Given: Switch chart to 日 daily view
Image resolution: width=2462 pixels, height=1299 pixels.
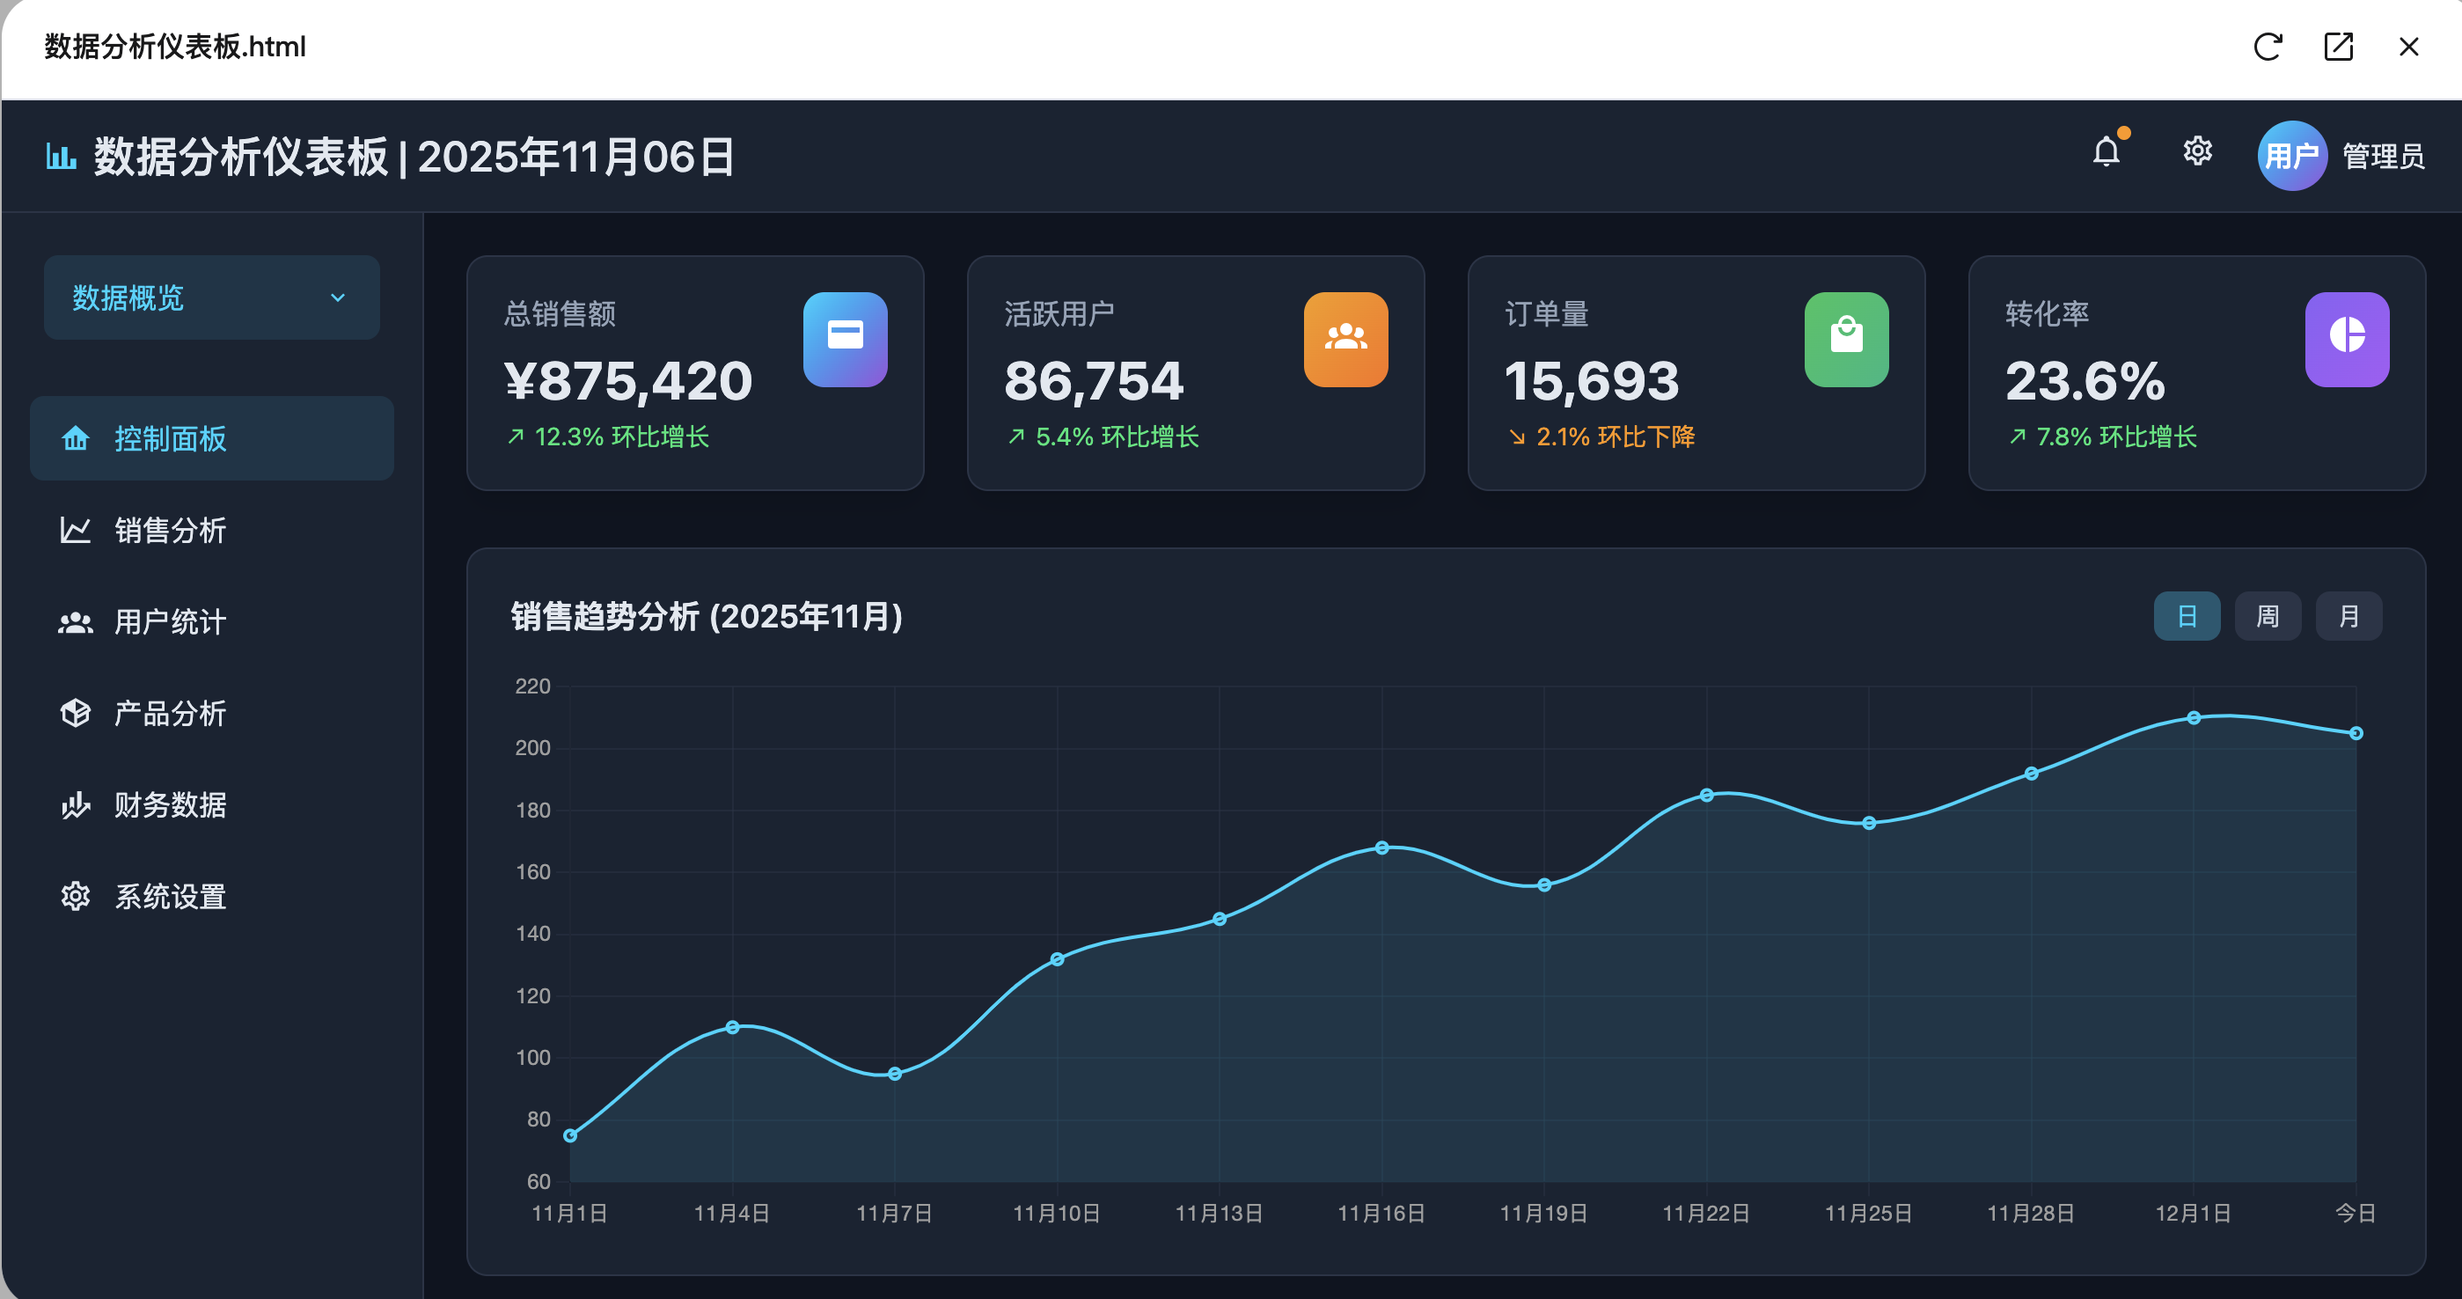Looking at the screenshot, I should [2187, 617].
